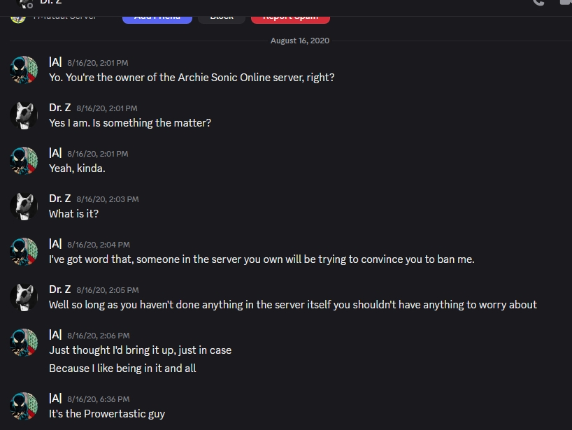
Task: Click |A| username above "Just thought I'd"
Action: pos(55,335)
